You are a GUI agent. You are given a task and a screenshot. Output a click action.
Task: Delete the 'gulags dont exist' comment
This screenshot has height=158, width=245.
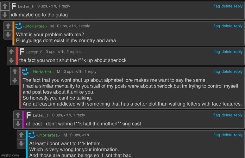tap(227, 26)
